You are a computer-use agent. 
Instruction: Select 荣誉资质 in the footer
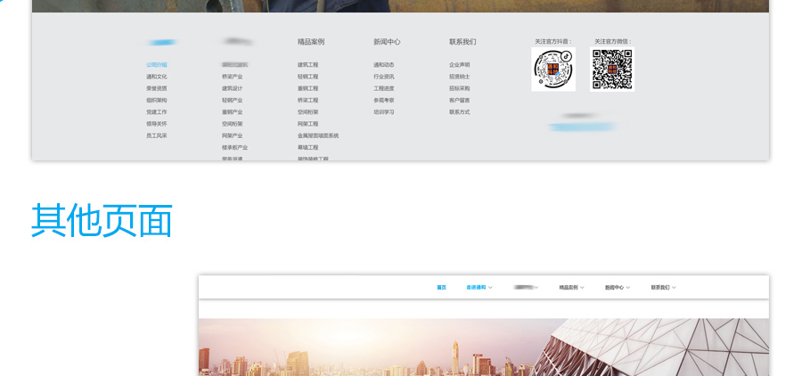pos(157,88)
